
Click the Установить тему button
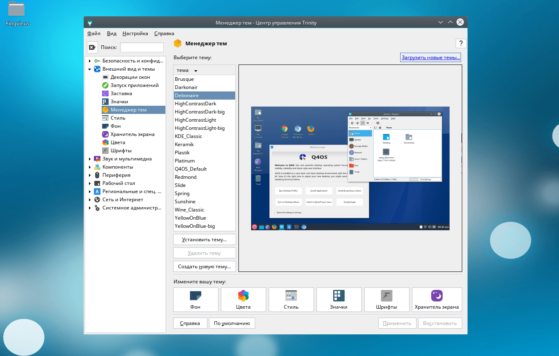pyautogui.click(x=205, y=239)
